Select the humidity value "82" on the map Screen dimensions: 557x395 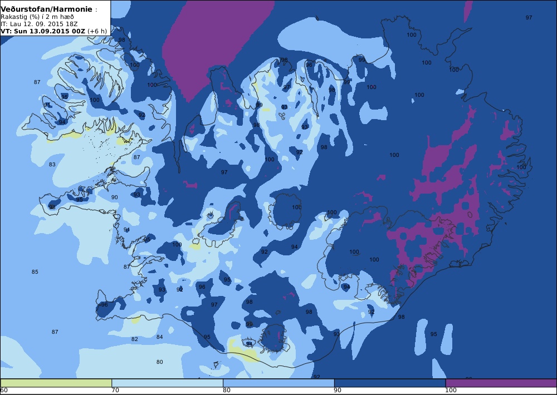pos(134,339)
